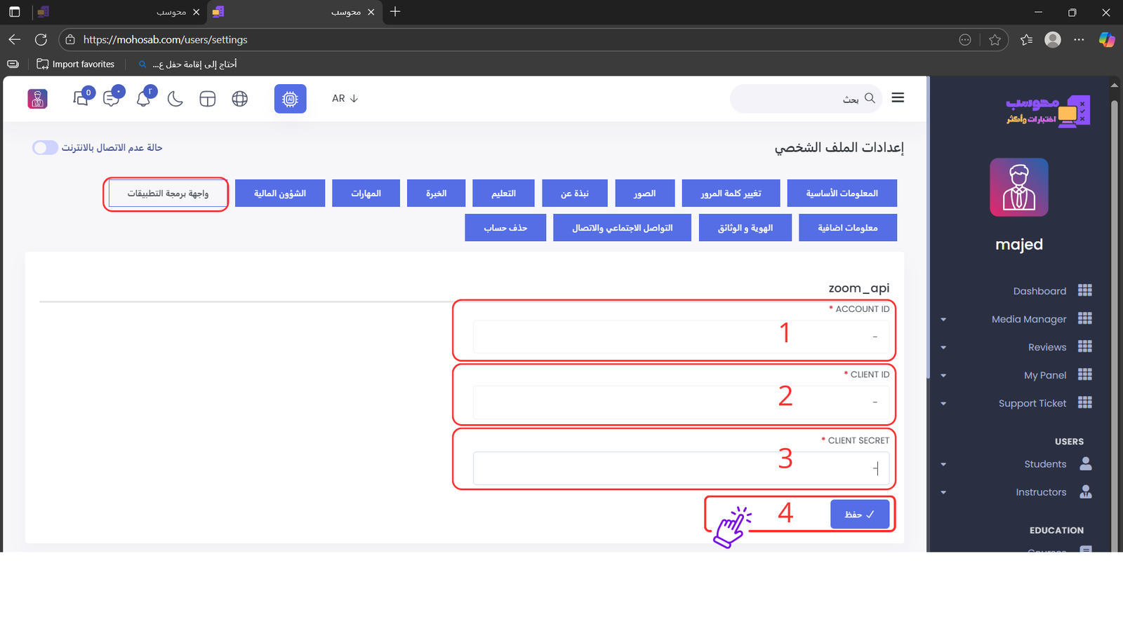Expand the Students sidebar menu
This screenshot has height=631, width=1123.
coord(1045,464)
